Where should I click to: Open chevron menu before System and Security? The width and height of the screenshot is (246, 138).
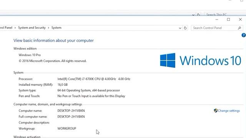(15, 28)
